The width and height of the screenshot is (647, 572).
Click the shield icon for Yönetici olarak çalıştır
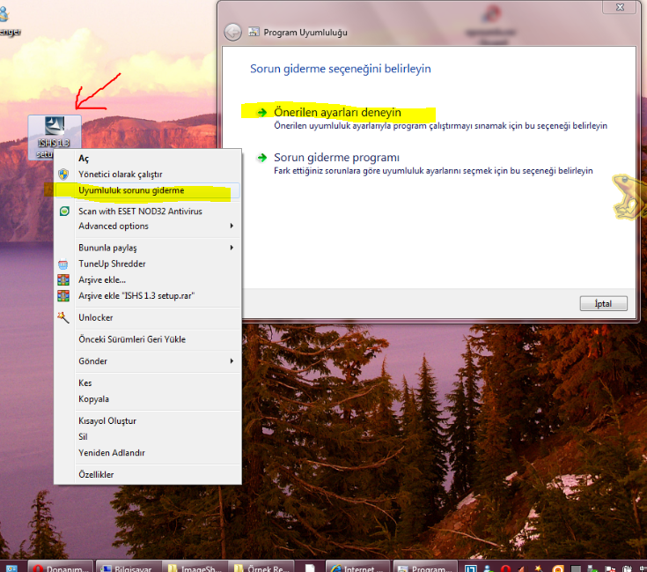pos(63,175)
